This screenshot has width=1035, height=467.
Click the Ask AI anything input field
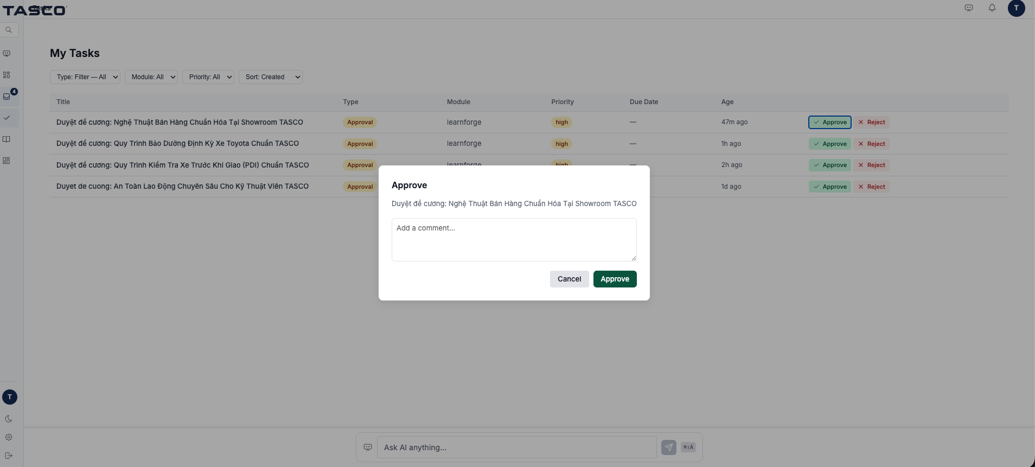tap(516, 447)
